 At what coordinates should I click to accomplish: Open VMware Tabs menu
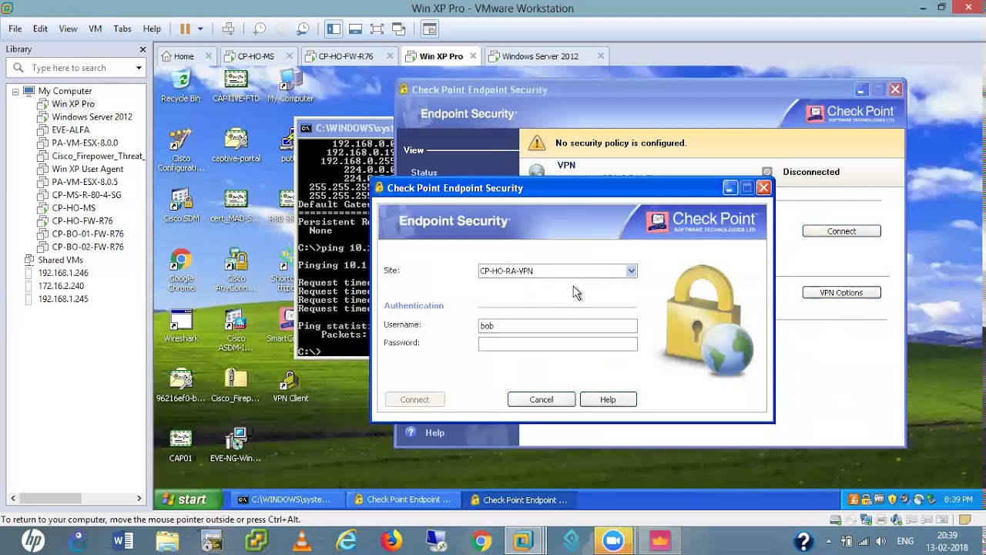[x=122, y=29]
